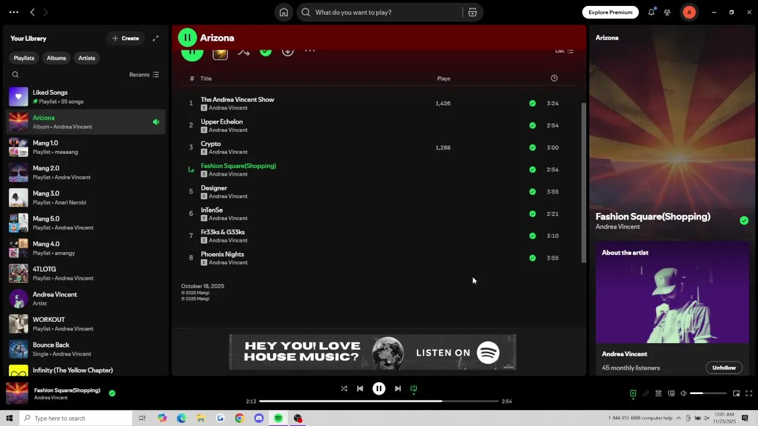Unfollow Andrea Vincent

(724, 367)
